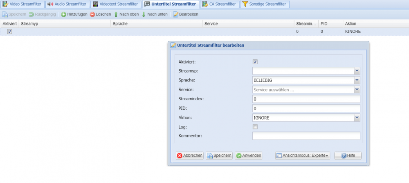Screen dimensions: 409x183
Task: Sort by Streamyp column header
Action: click(65, 24)
